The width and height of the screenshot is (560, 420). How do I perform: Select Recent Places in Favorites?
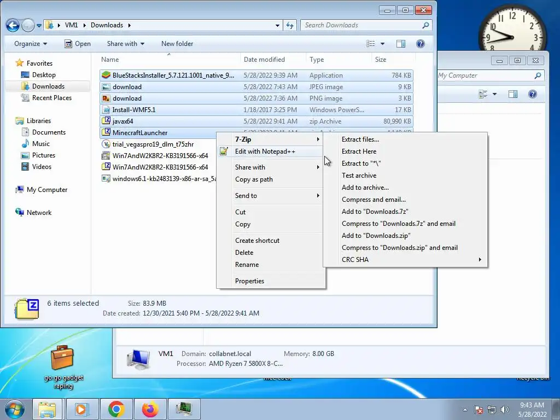[x=52, y=97]
